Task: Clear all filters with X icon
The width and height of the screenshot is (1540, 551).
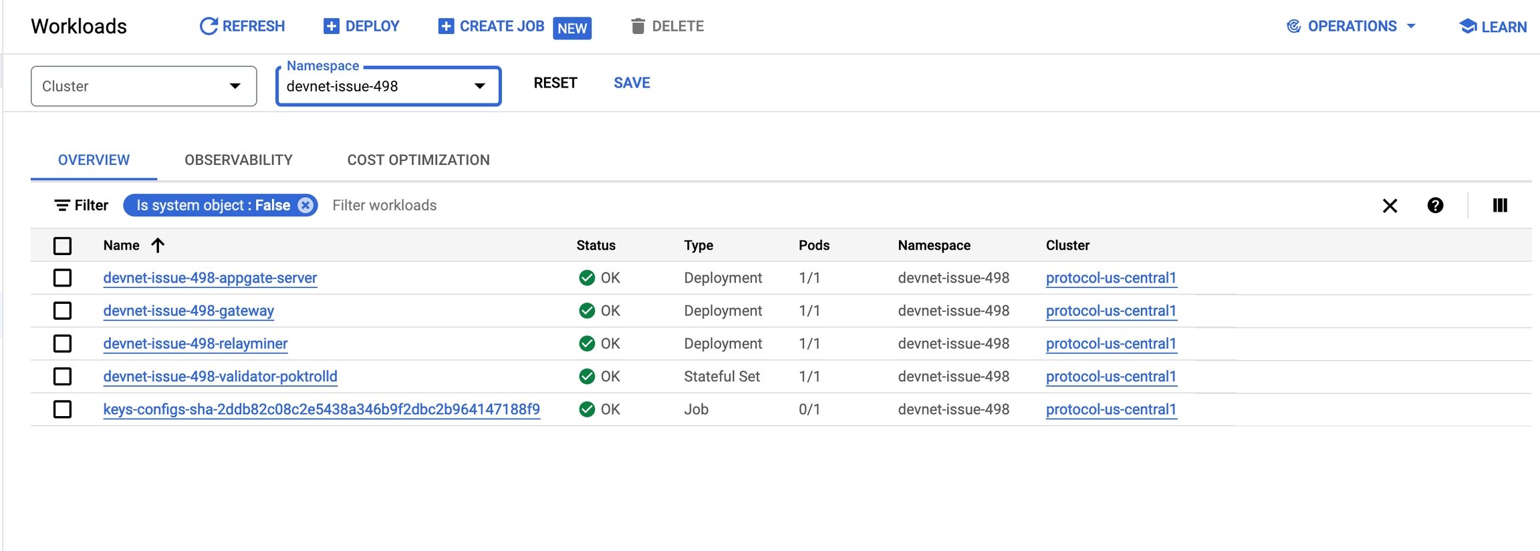Action: point(1390,206)
